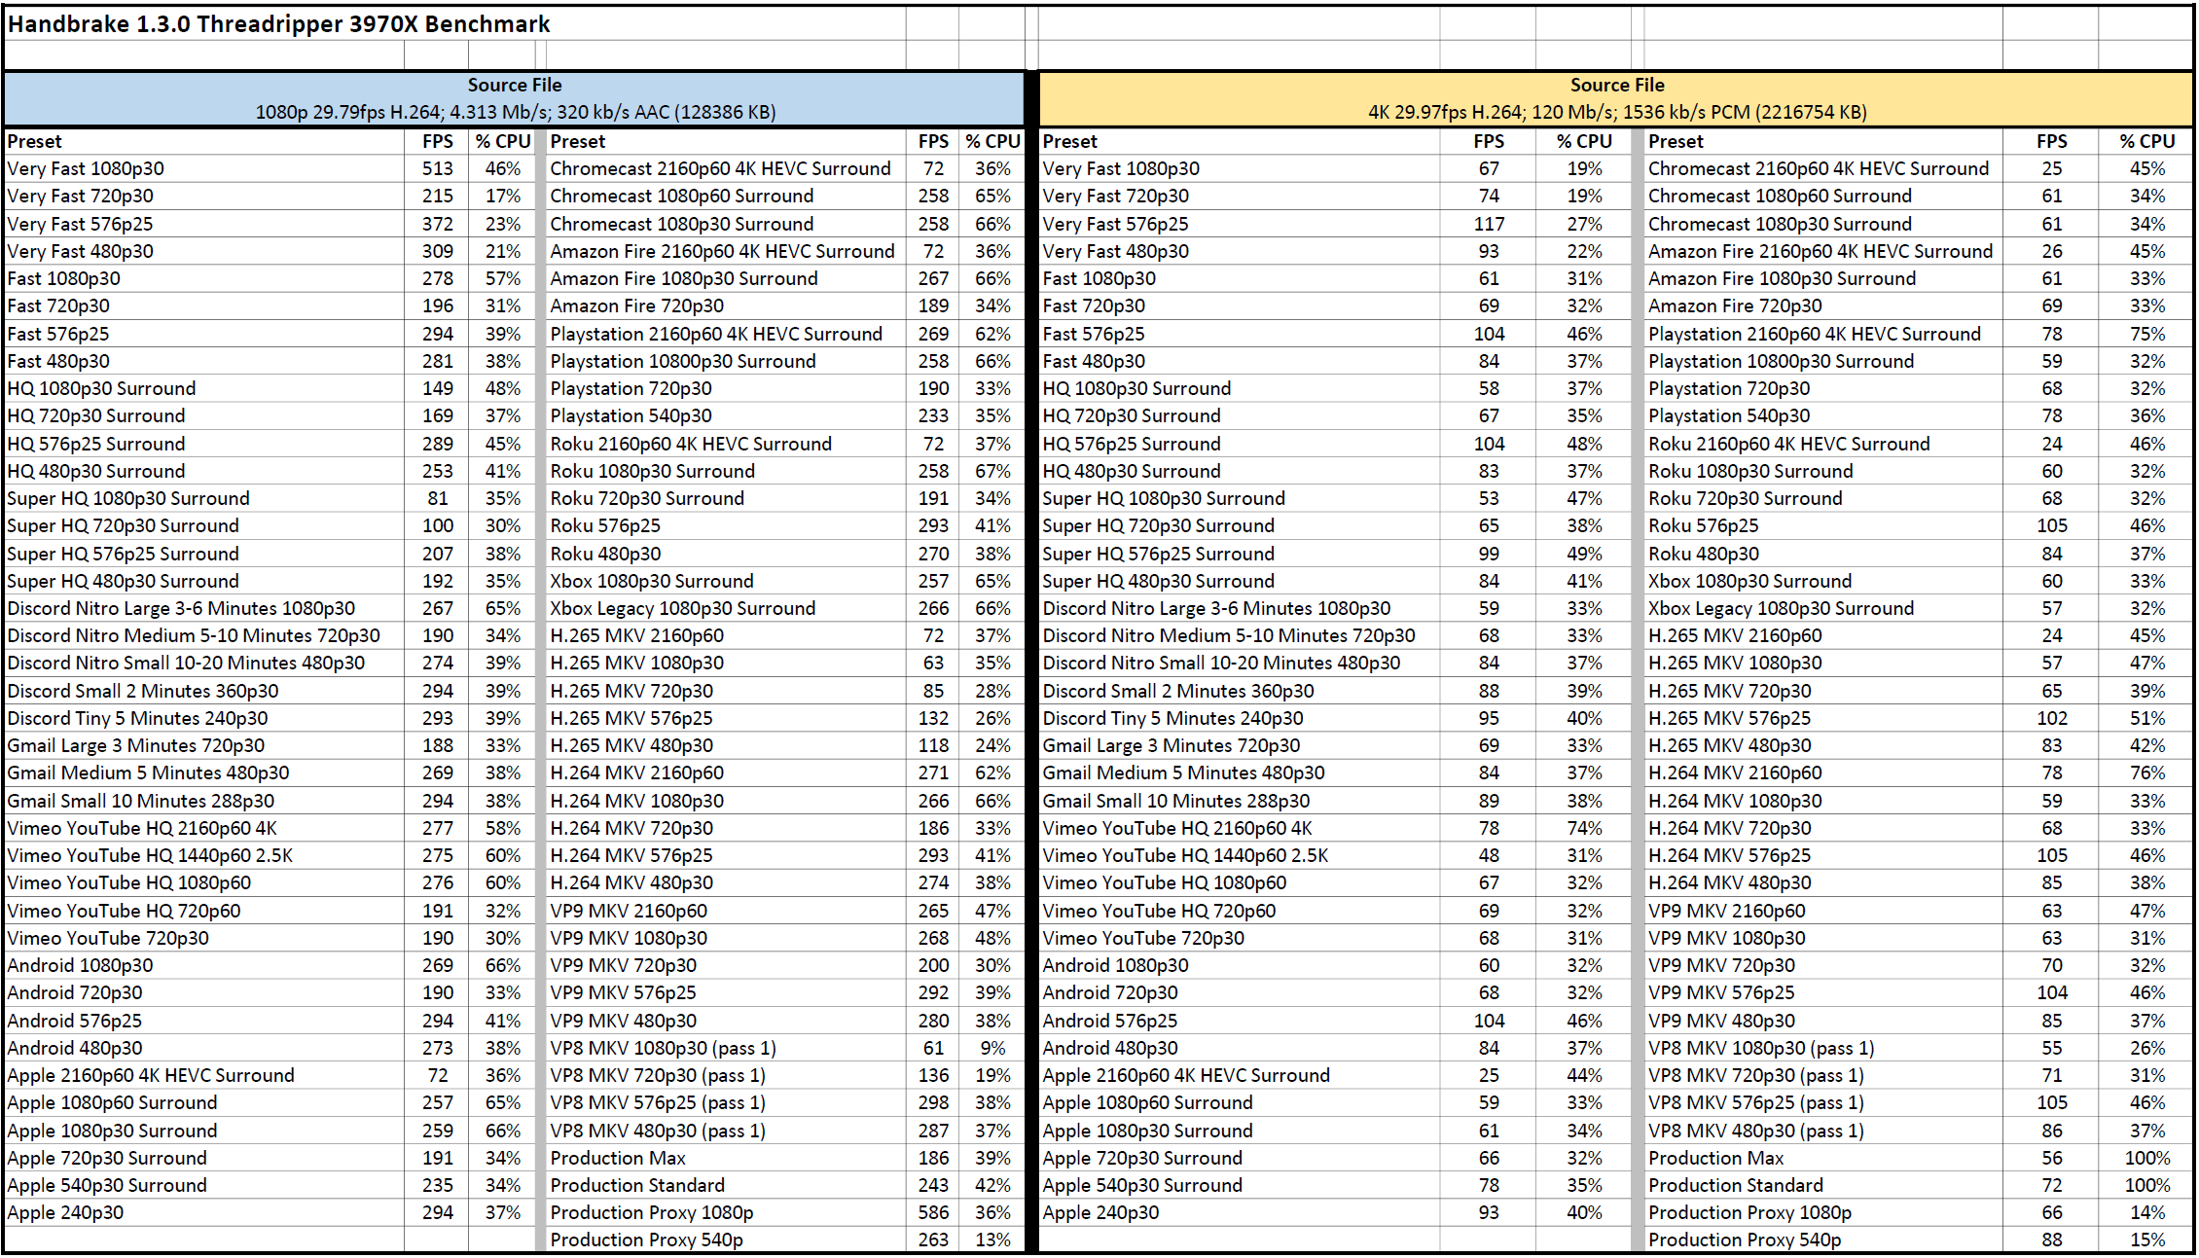Click the Apple 240p30 cell in the 4K table
This screenshot has height=1258, width=2199.
pyautogui.click(x=1100, y=1212)
